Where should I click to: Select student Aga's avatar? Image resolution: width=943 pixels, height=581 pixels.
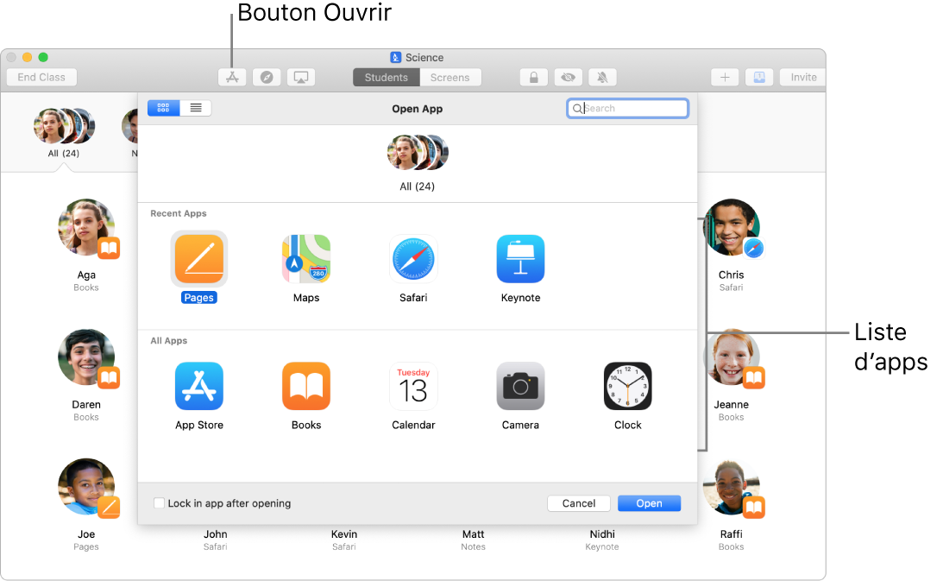click(86, 227)
